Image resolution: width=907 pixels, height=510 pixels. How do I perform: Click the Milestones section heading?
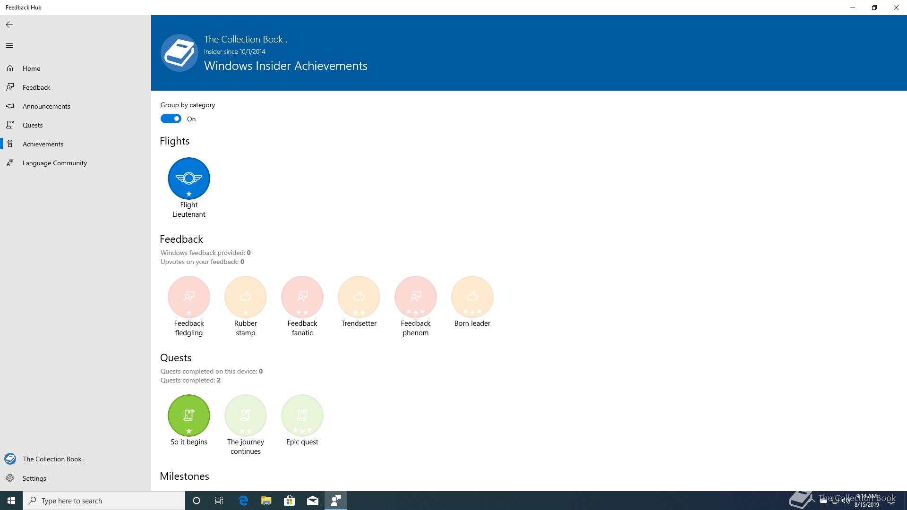click(185, 476)
